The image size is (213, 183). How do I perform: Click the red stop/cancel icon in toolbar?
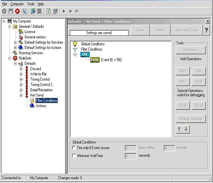[x=18, y=11]
